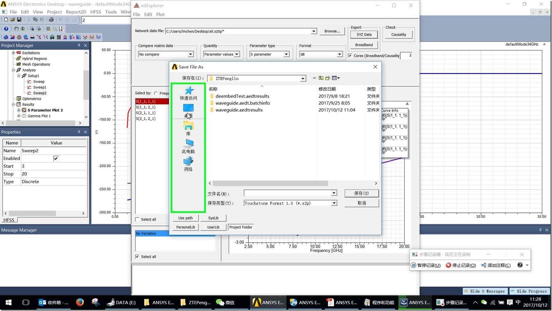Viewport: 552px width, 311px height.
Task: Open the Tools menu in ANSYS
Action: click(x=111, y=12)
